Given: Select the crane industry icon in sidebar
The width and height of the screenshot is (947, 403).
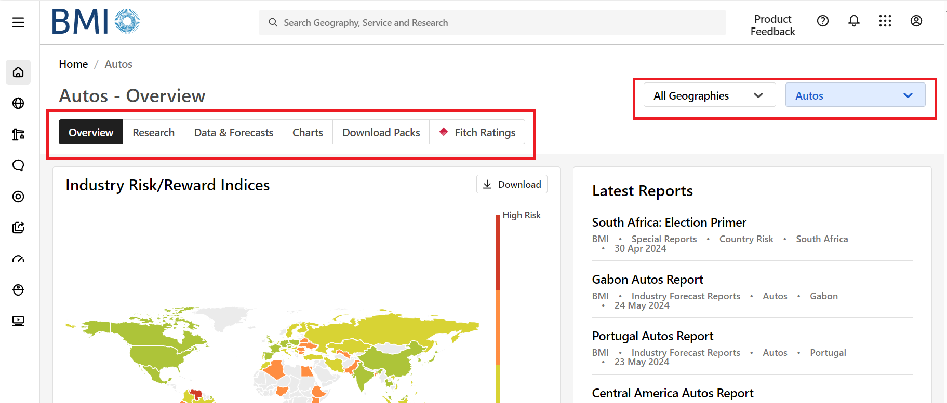Looking at the screenshot, I should pyautogui.click(x=18, y=134).
